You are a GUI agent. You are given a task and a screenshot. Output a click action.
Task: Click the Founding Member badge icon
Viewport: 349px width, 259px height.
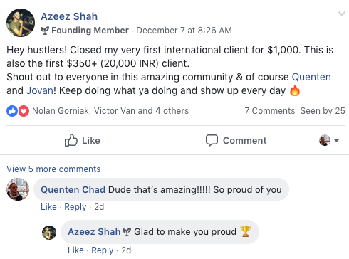[45, 31]
